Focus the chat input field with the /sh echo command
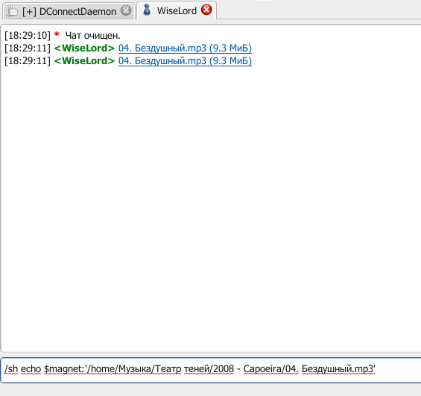The height and width of the screenshot is (396, 421). tap(211, 370)
